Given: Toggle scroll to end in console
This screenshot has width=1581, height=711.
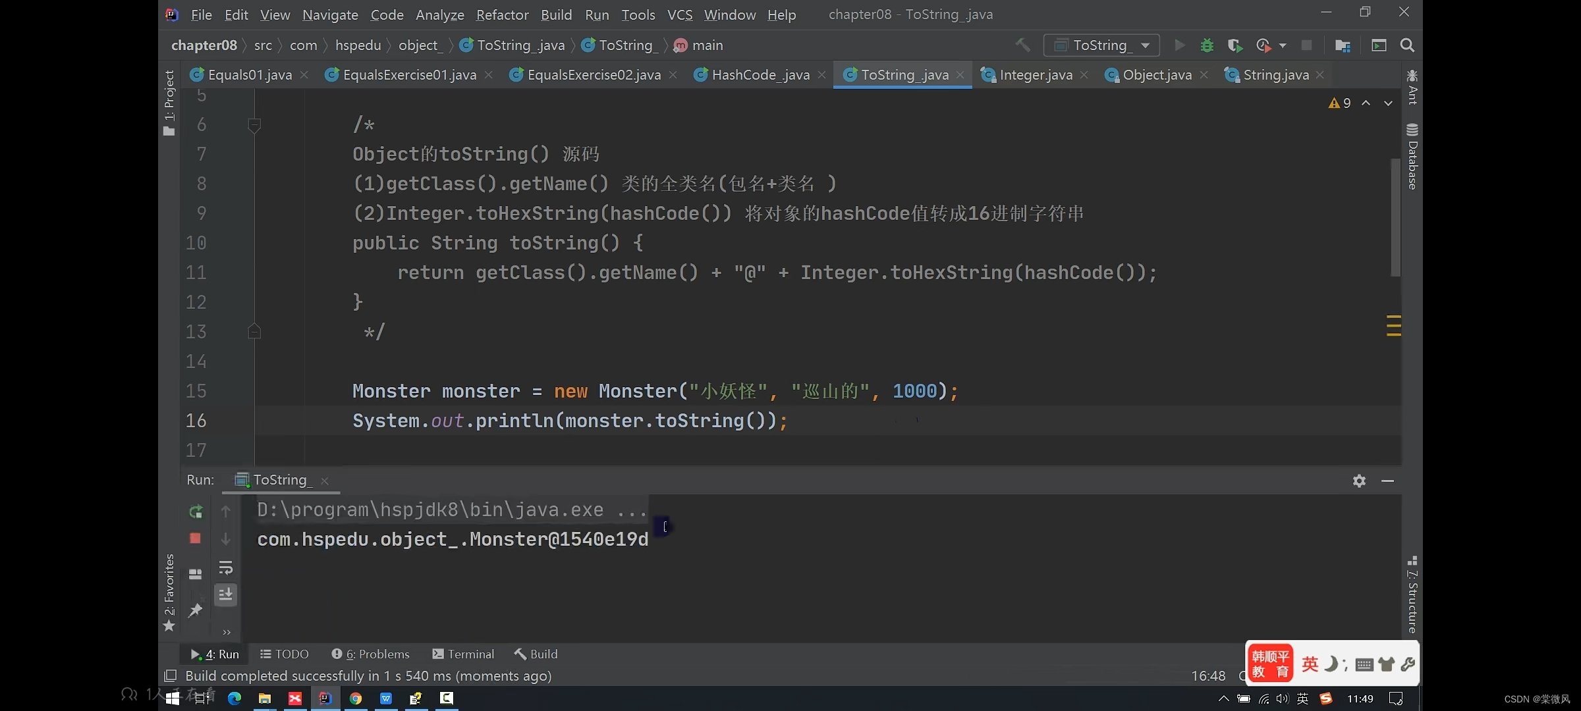Looking at the screenshot, I should tap(226, 594).
